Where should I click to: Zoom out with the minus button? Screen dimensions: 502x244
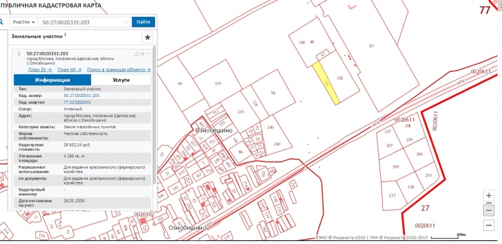point(489,210)
